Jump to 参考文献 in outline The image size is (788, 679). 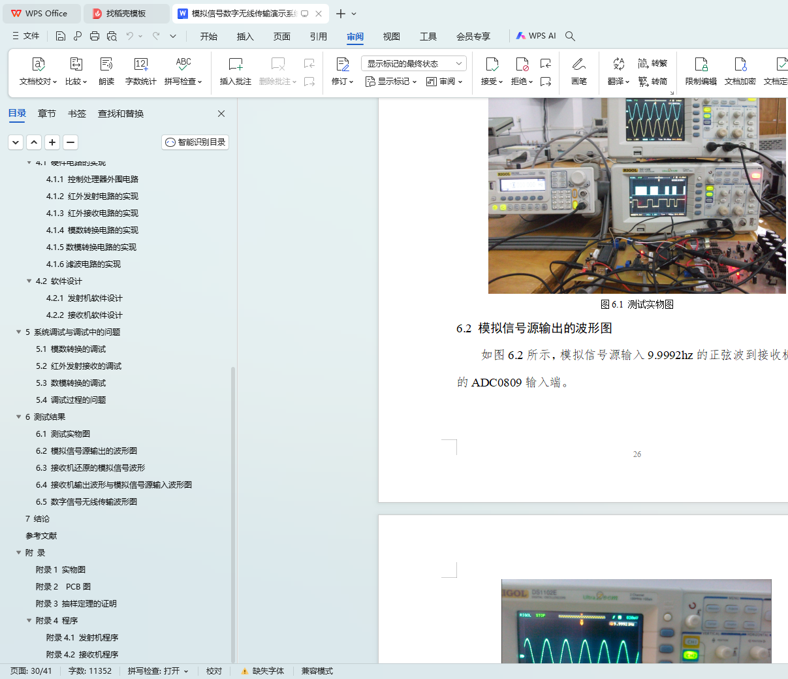click(x=41, y=536)
